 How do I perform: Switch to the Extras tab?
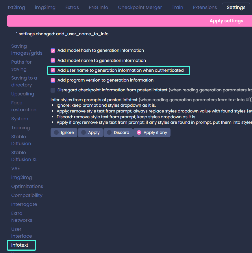point(72,7)
